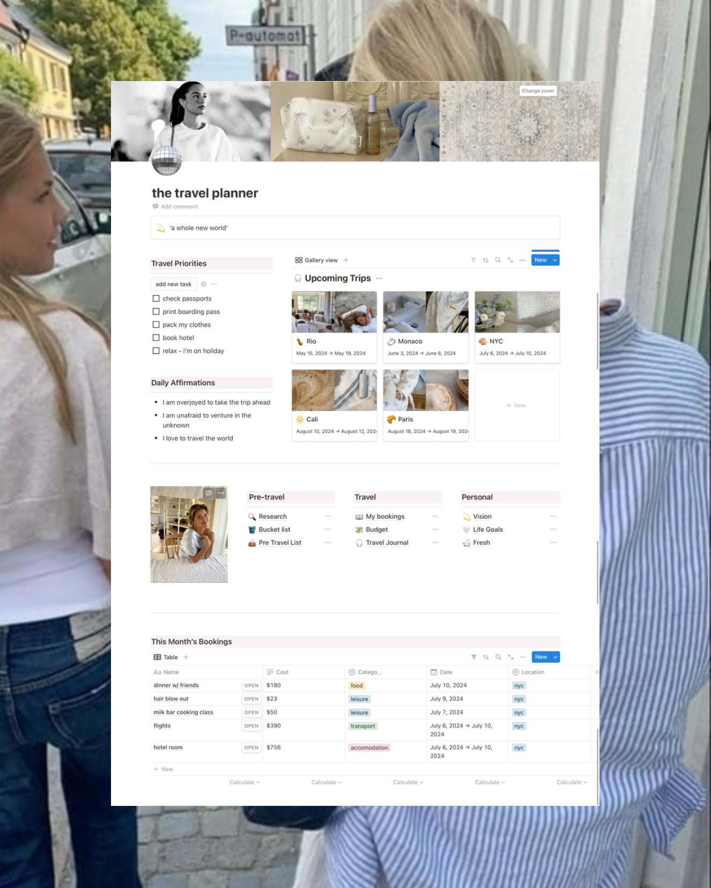Expand the dropdown arrow on gallery New button
This screenshot has height=888, width=711.
point(554,260)
